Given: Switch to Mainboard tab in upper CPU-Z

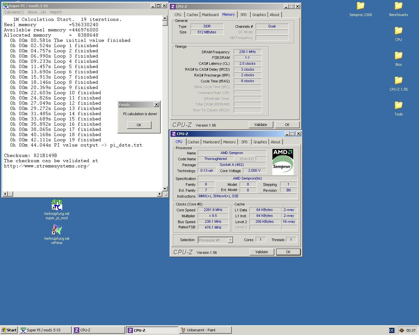Looking at the screenshot, I should pos(210,15).
